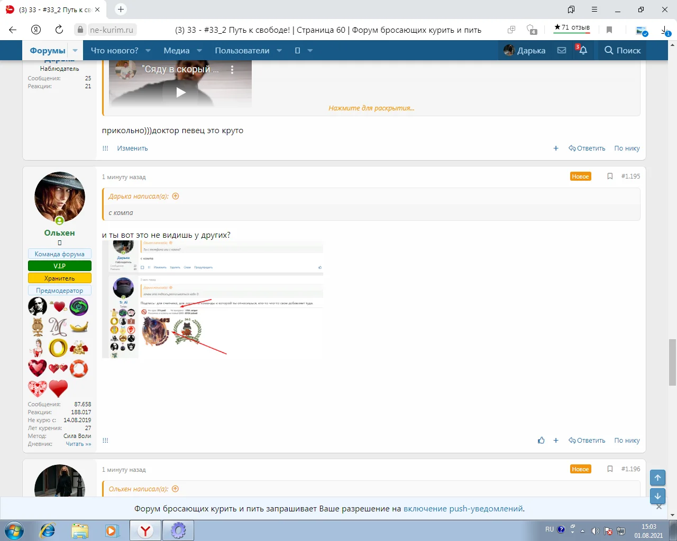Open the Дарька account menu

click(525, 50)
